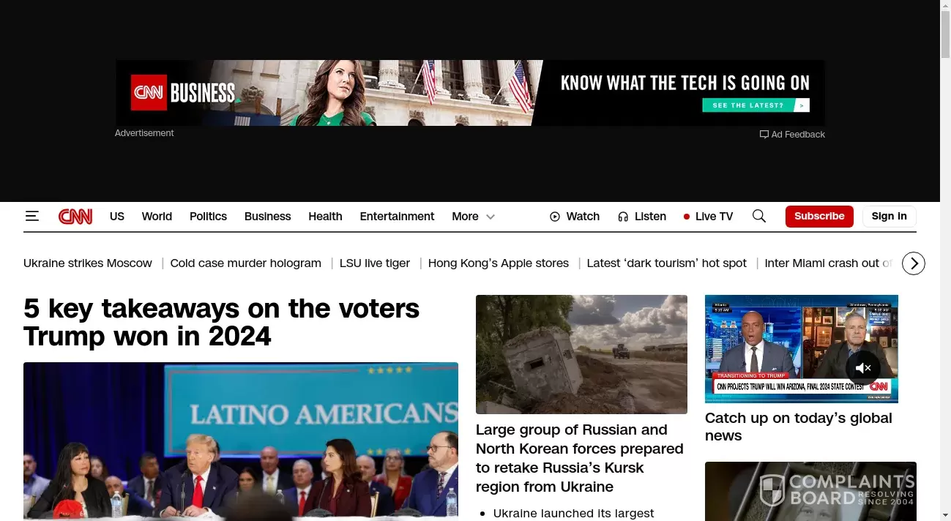951x521 pixels.
Task: Click the Listen headphones icon
Action: pyautogui.click(x=623, y=217)
